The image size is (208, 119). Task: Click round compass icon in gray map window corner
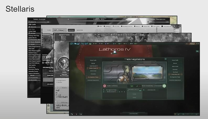[189, 35]
